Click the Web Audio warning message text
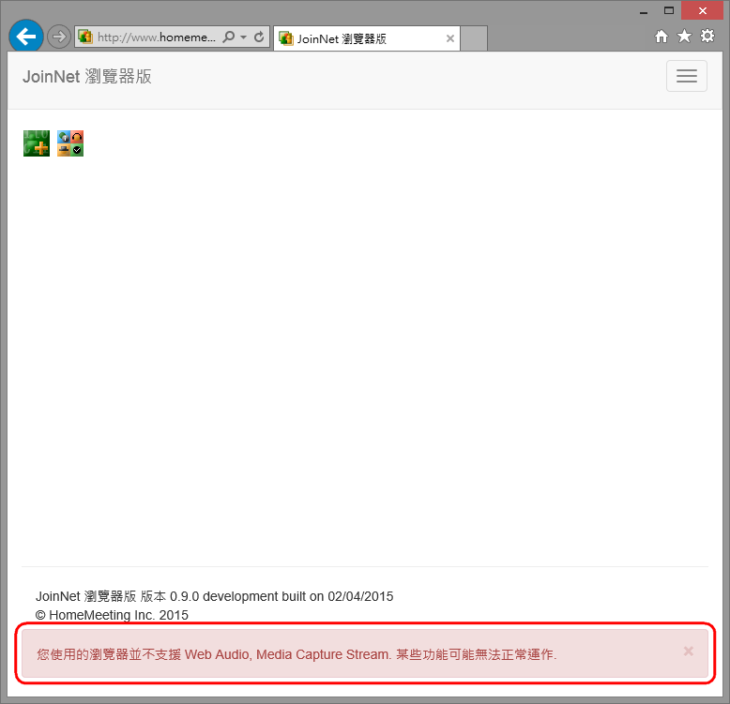This screenshot has width=730, height=704. coord(297,654)
